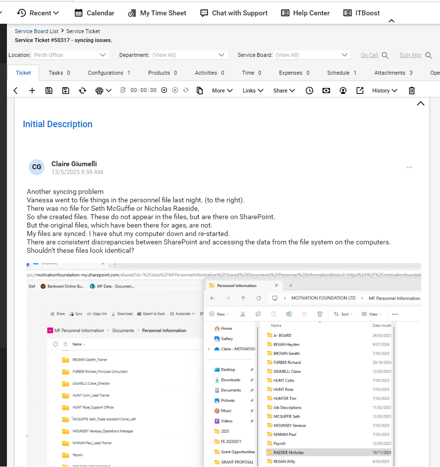Click the time entry note icon beside the timer

123,90
